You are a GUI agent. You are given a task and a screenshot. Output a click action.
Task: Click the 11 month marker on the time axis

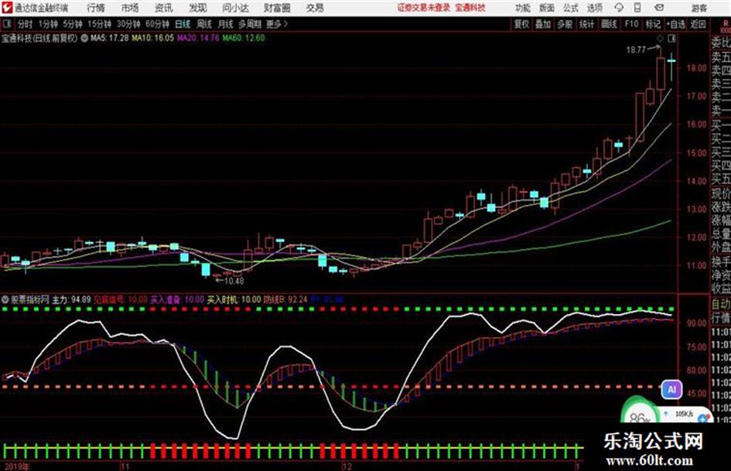[124, 466]
